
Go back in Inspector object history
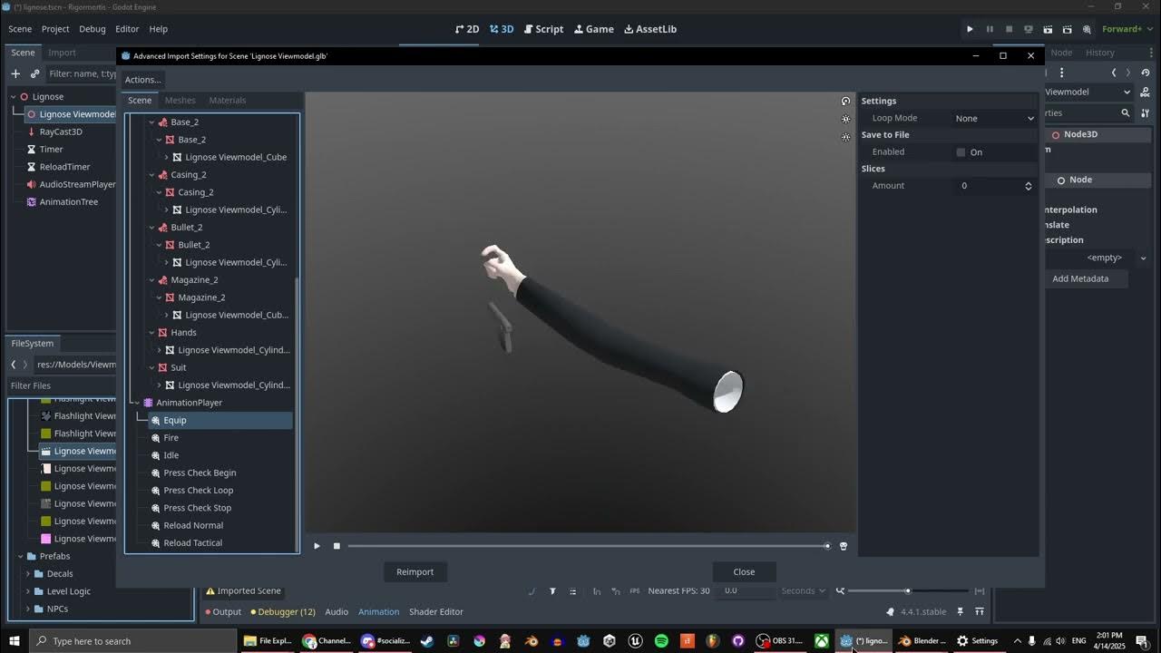[x=1114, y=73]
